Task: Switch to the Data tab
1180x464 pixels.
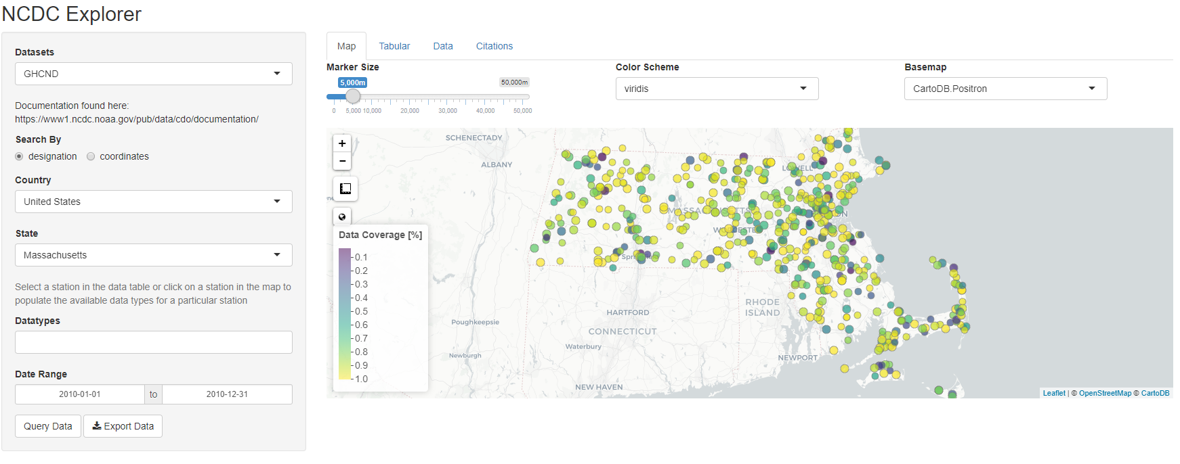Action: (443, 46)
